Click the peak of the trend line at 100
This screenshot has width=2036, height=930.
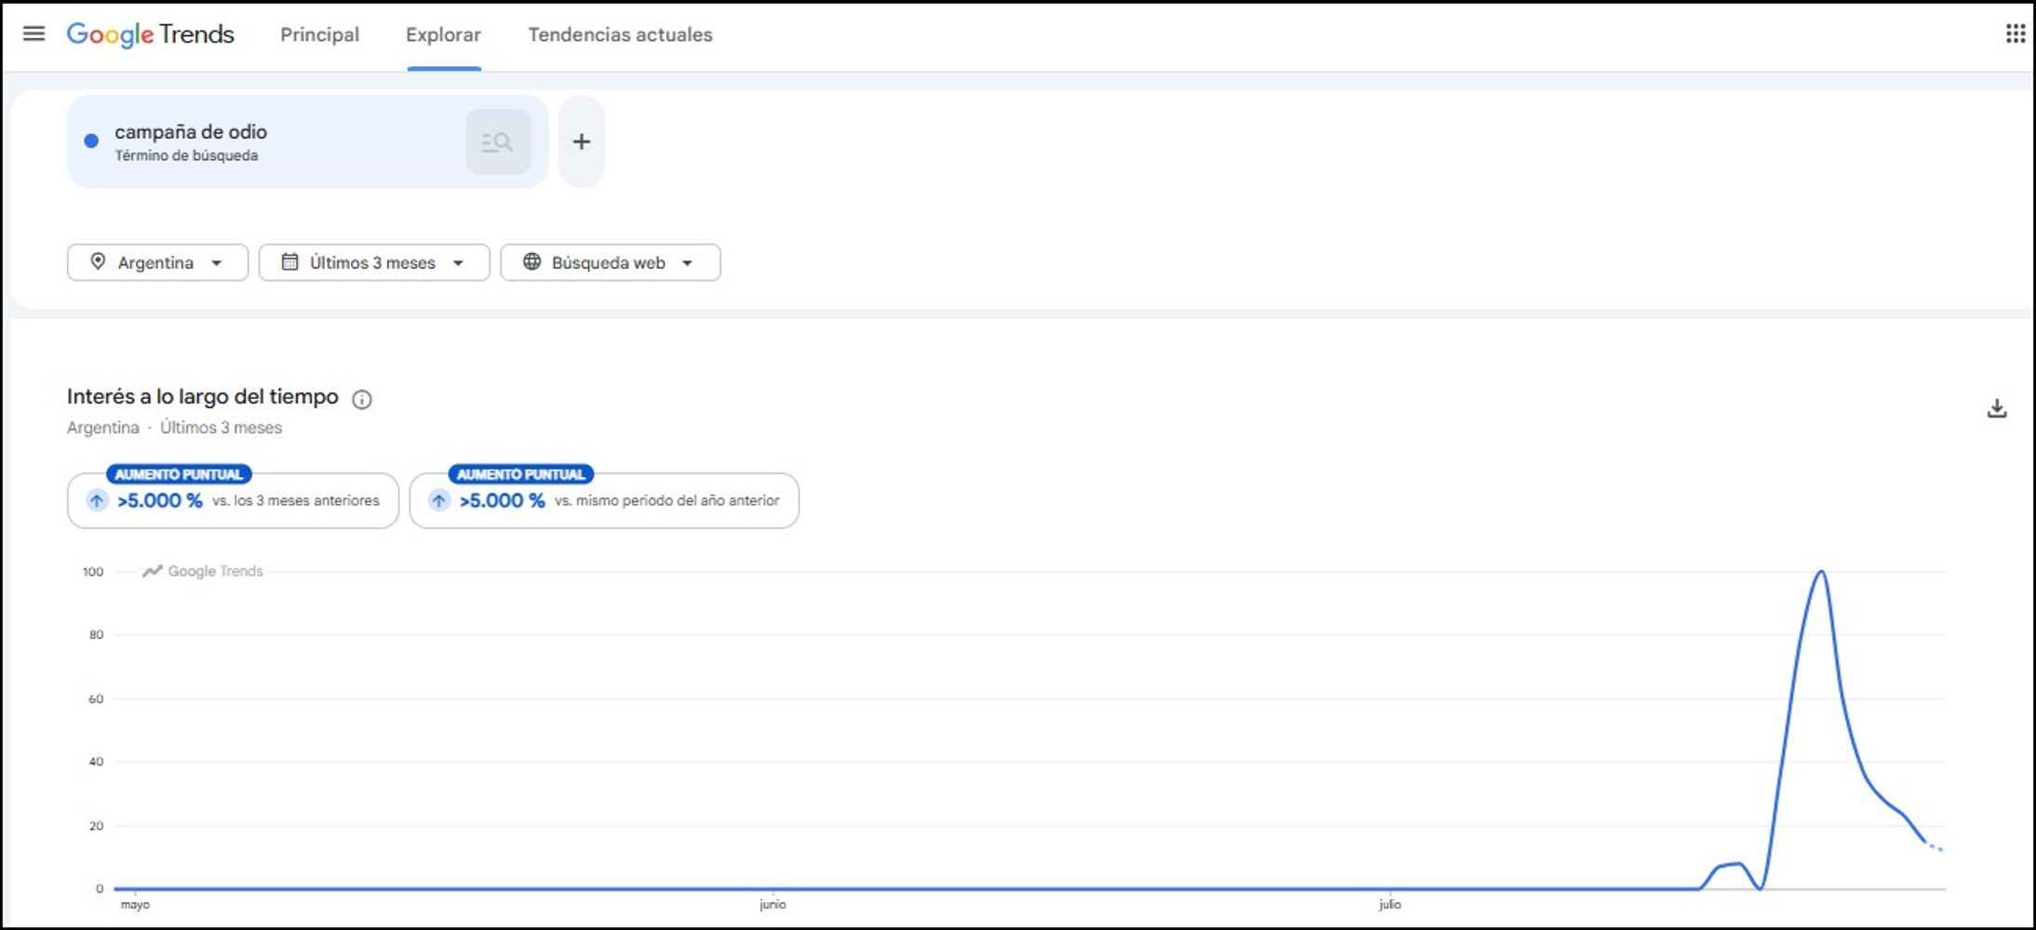[x=1821, y=572]
